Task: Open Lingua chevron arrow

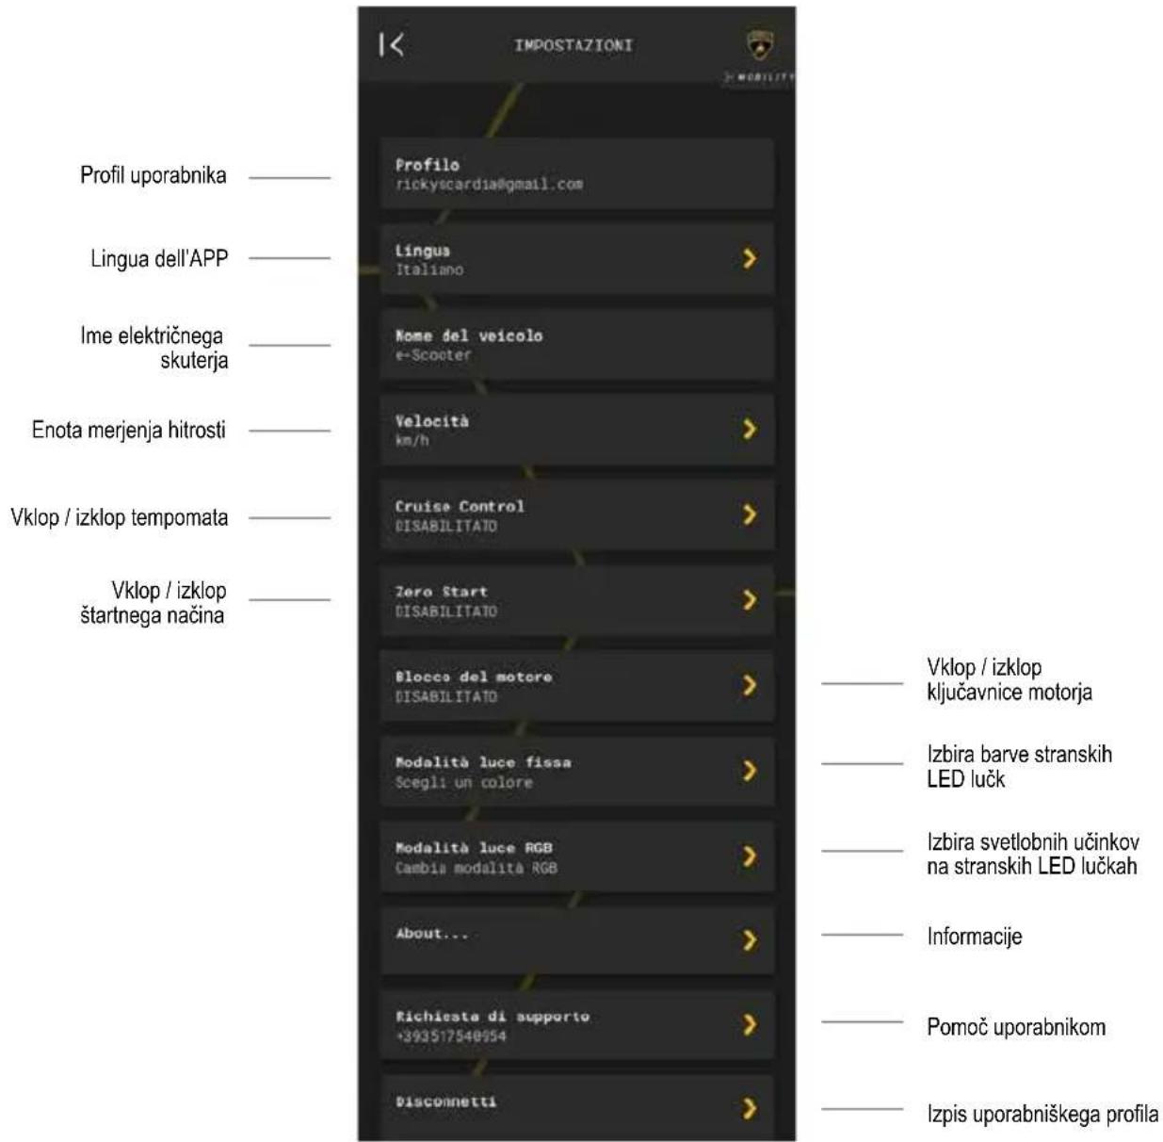Action: coord(750,258)
